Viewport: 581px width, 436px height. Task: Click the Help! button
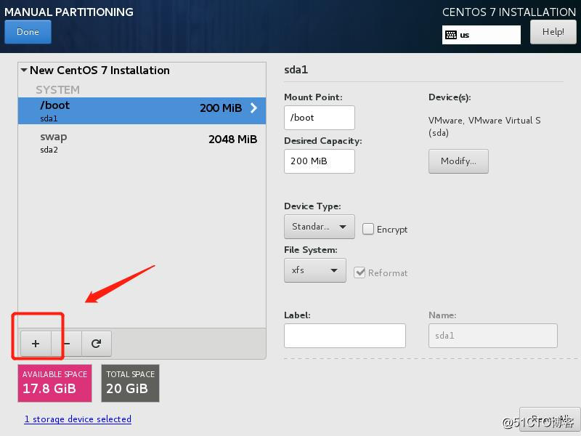(553, 32)
